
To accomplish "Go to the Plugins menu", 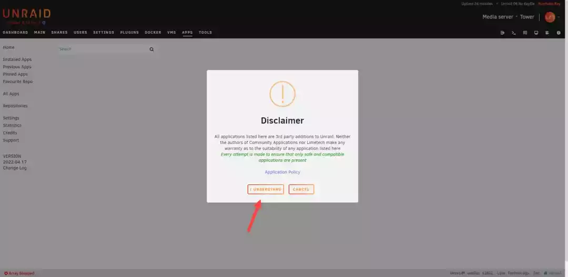I will (129, 33).
